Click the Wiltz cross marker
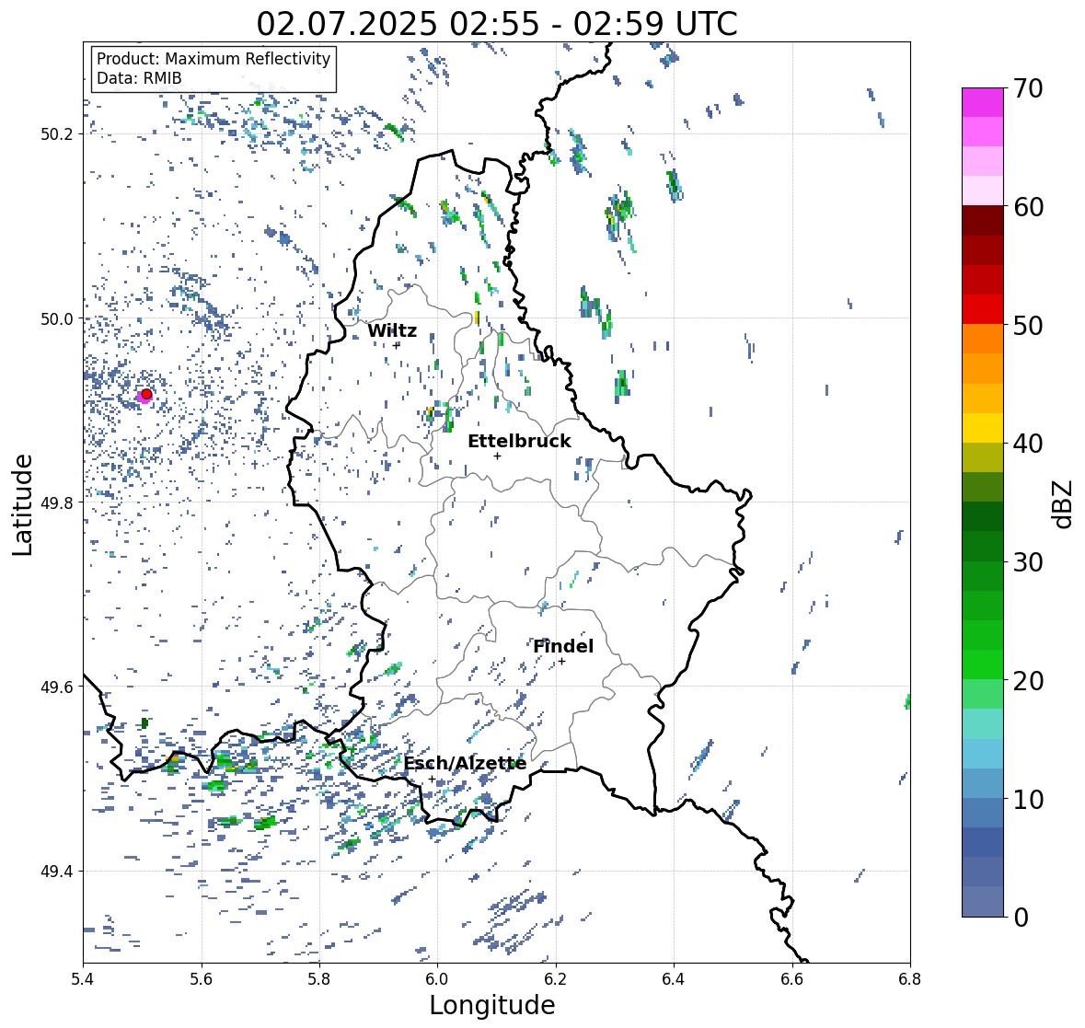Viewport: 1085px width, 1028px height. (397, 345)
